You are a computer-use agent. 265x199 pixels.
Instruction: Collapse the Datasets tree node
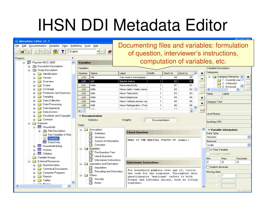pos(29,123)
